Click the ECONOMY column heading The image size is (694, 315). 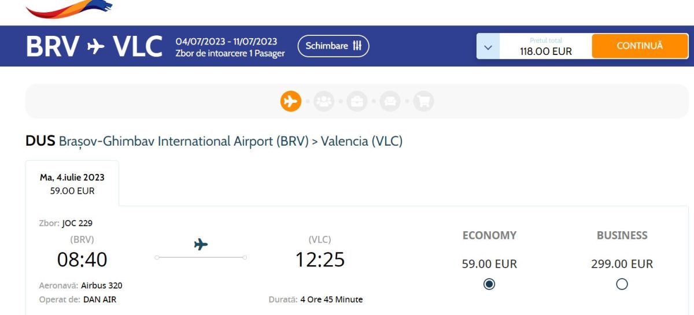tap(489, 235)
